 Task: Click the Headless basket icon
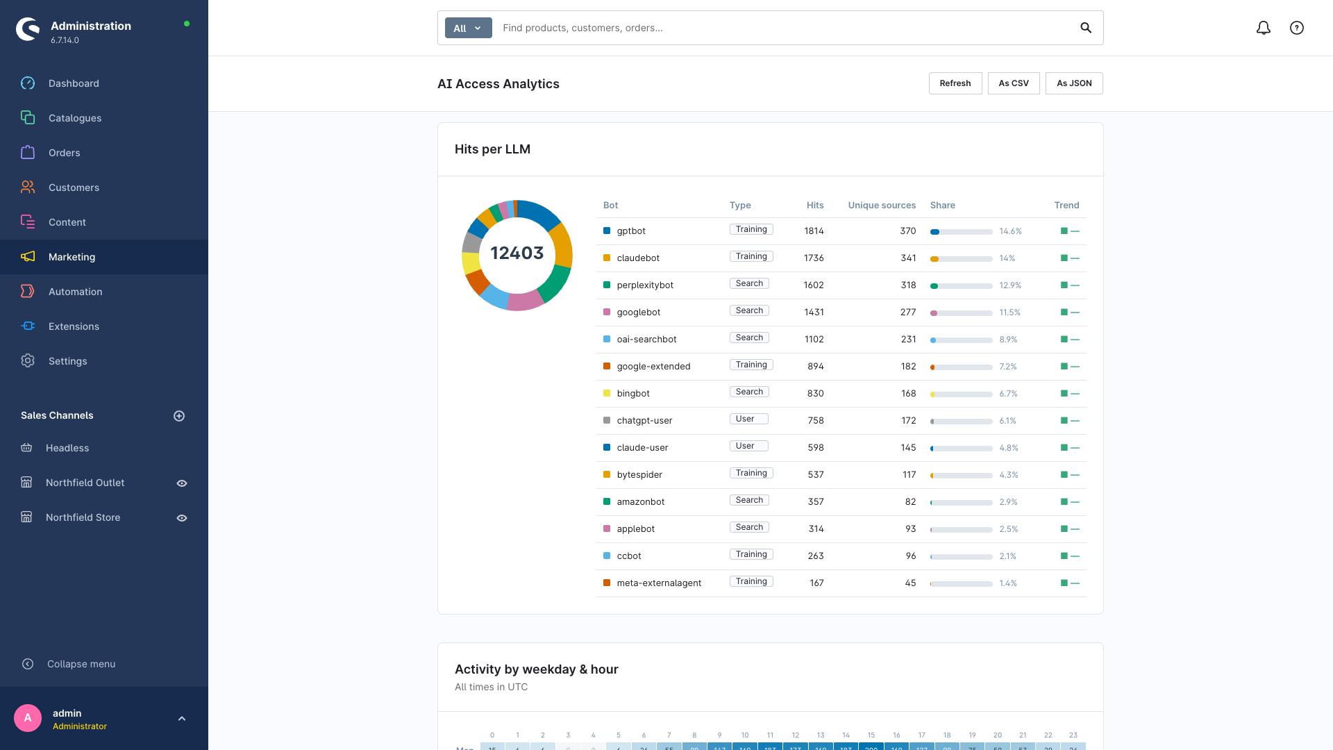pyautogui.click(x=26, y=448)
